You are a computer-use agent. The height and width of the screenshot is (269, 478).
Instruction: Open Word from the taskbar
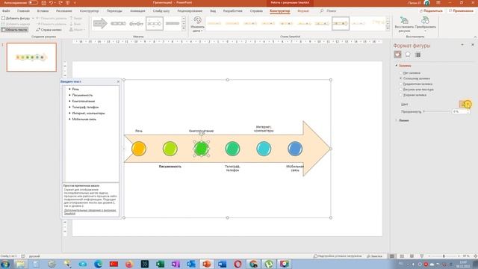pyautogui.click(x=223, y=264)
